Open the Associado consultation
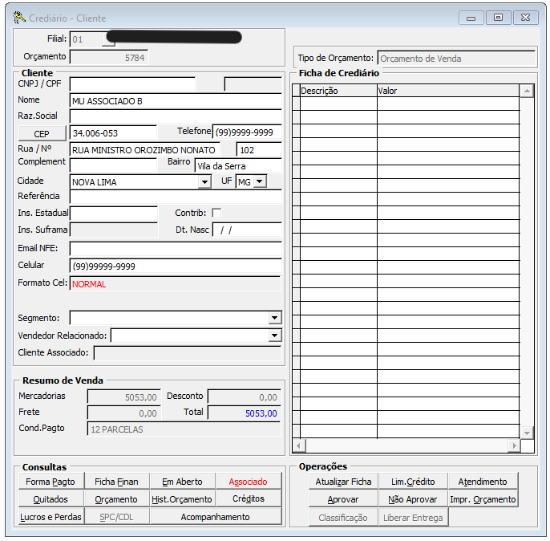Viewport: 550px width, 541px height. [249, 482]
